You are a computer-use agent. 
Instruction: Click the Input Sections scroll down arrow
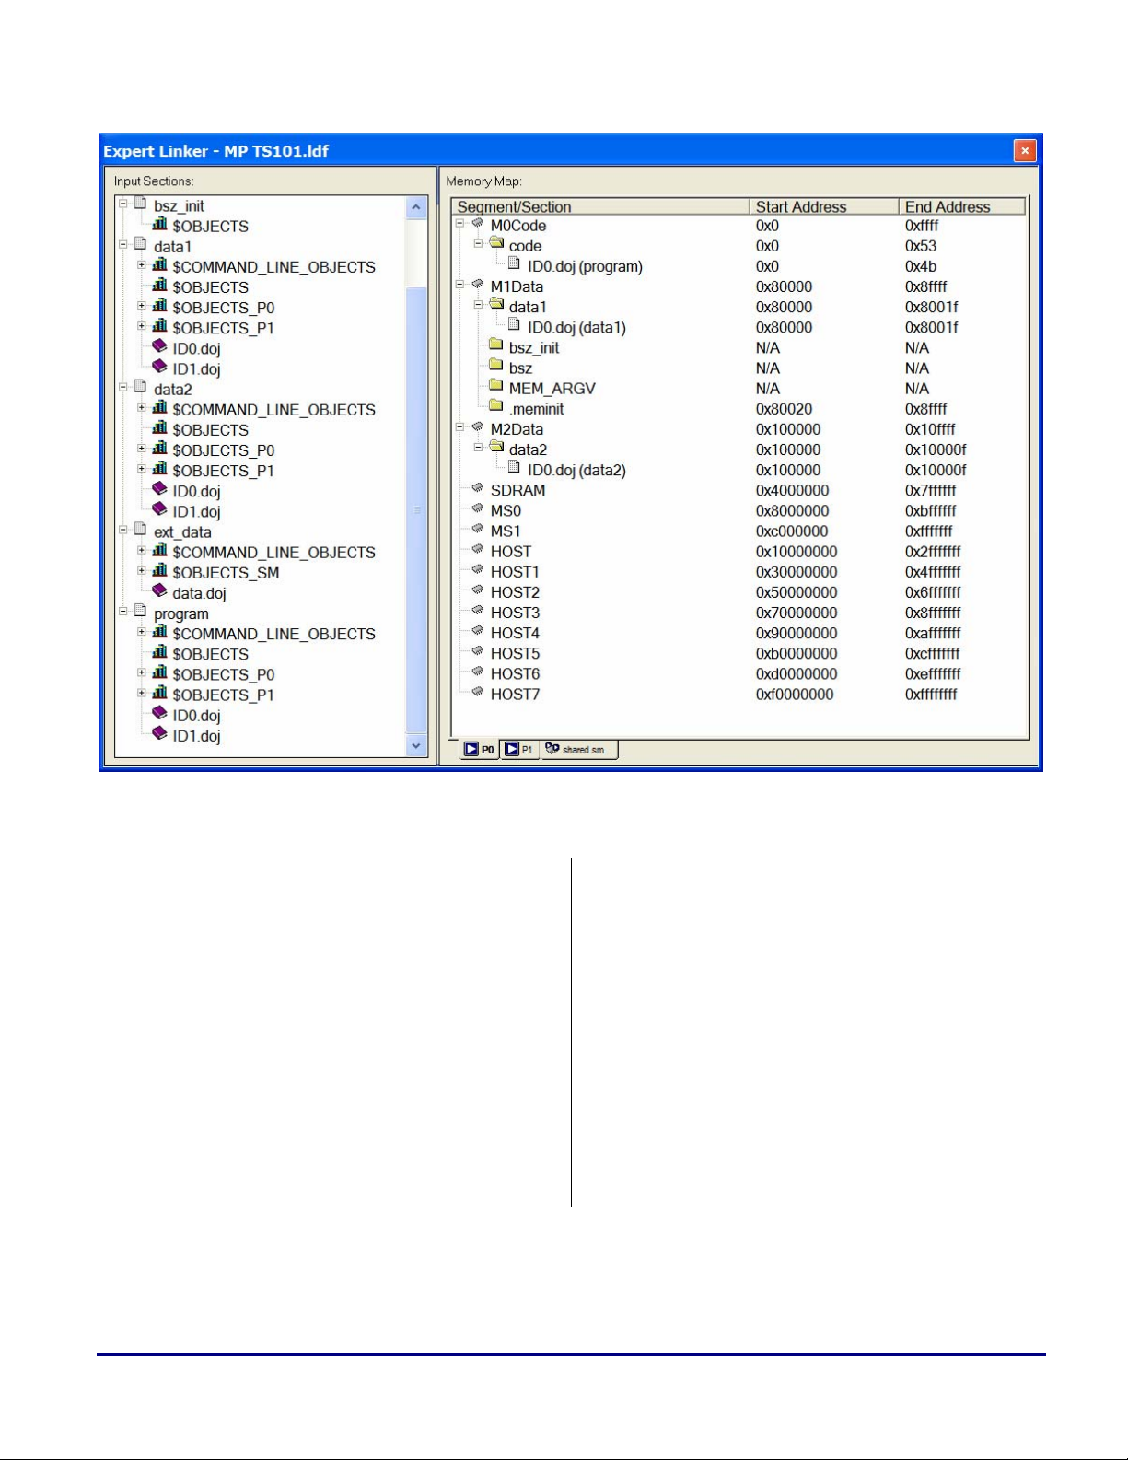tap(416, 746)
